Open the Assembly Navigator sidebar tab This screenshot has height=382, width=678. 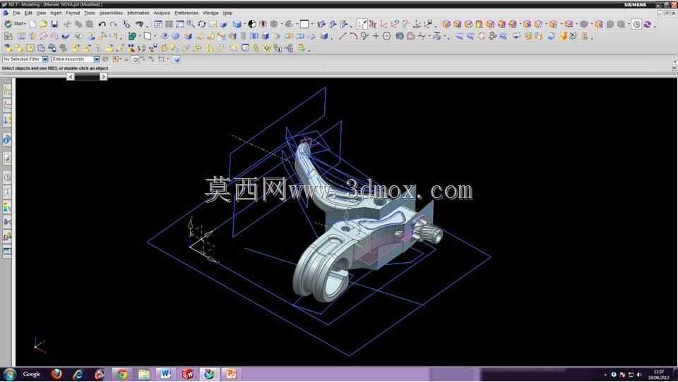(7, 91)
